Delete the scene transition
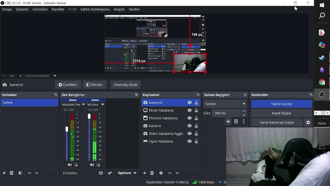Image resolution: width=330 pixels, height=186 pixels. pos(236,121)
